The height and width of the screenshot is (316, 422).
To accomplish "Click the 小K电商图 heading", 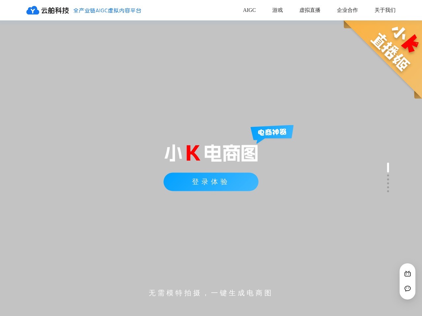I will [211, 153].
